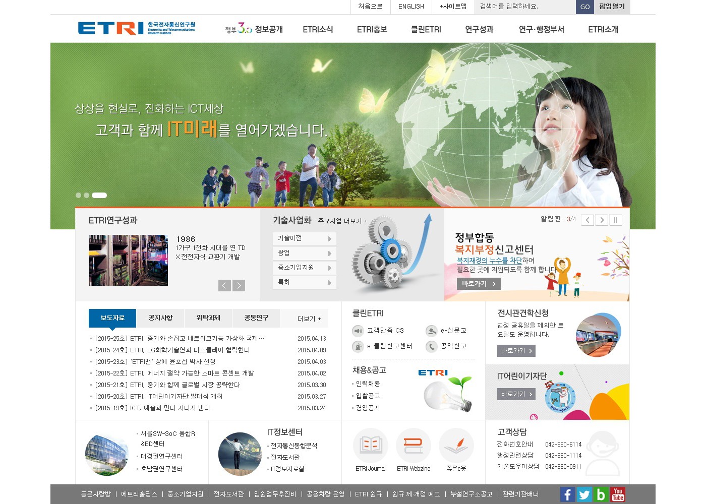
Task: Open the YouTube icon in footer
Action: [x=618, y=494]
